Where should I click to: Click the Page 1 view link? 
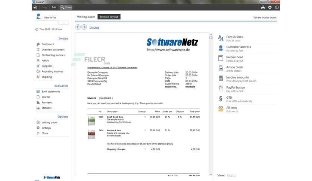(x=231, y=175)
